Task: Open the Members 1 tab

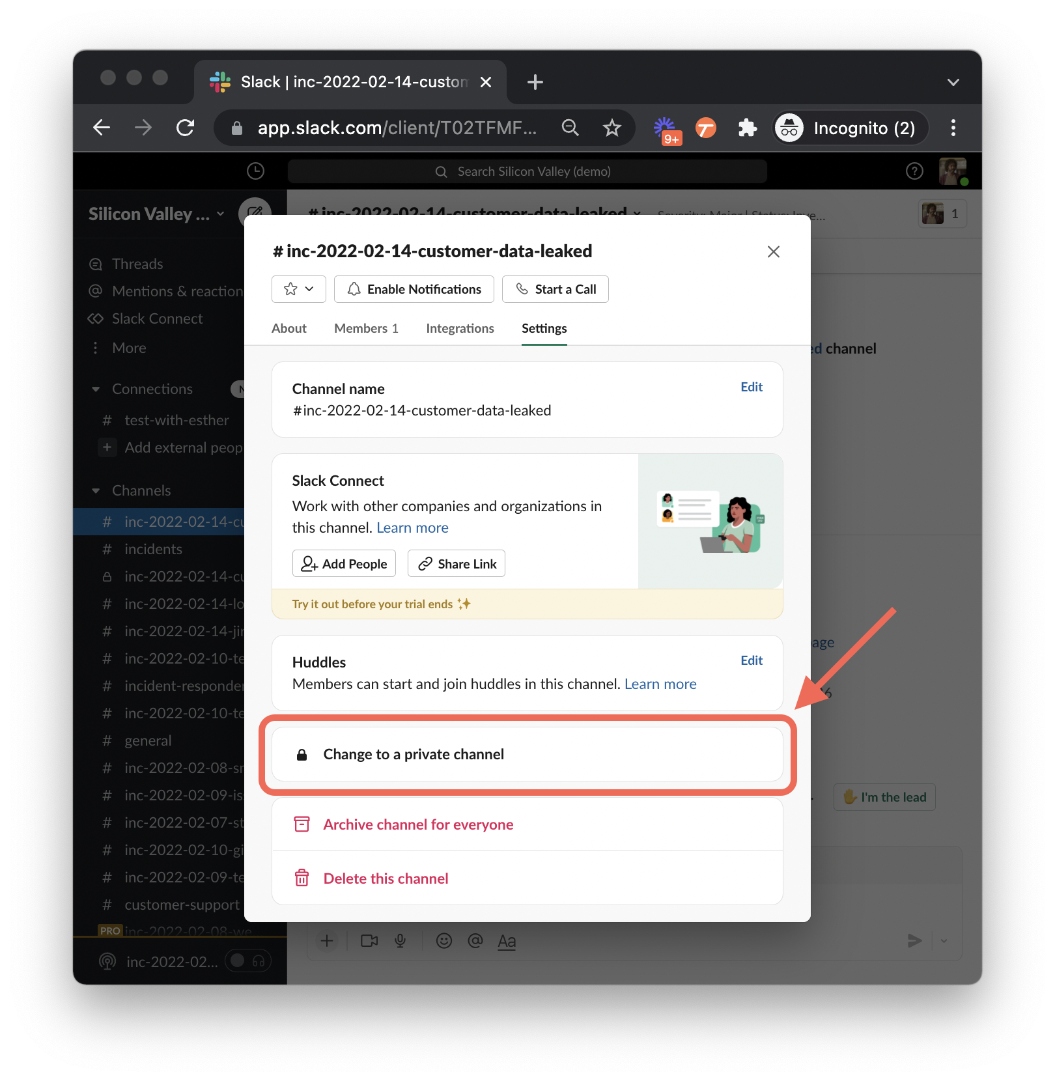Action: pos(366,328)
